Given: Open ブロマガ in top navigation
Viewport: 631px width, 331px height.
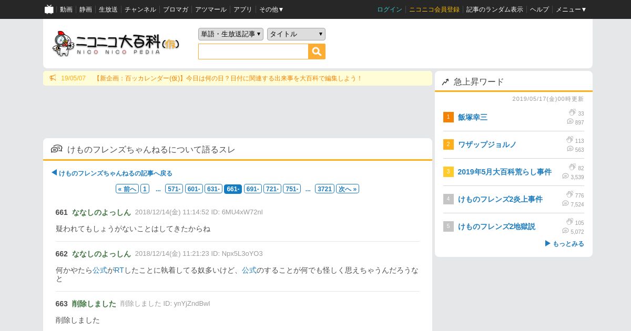Looking at the screenshot, I should (x=176, y=9).
